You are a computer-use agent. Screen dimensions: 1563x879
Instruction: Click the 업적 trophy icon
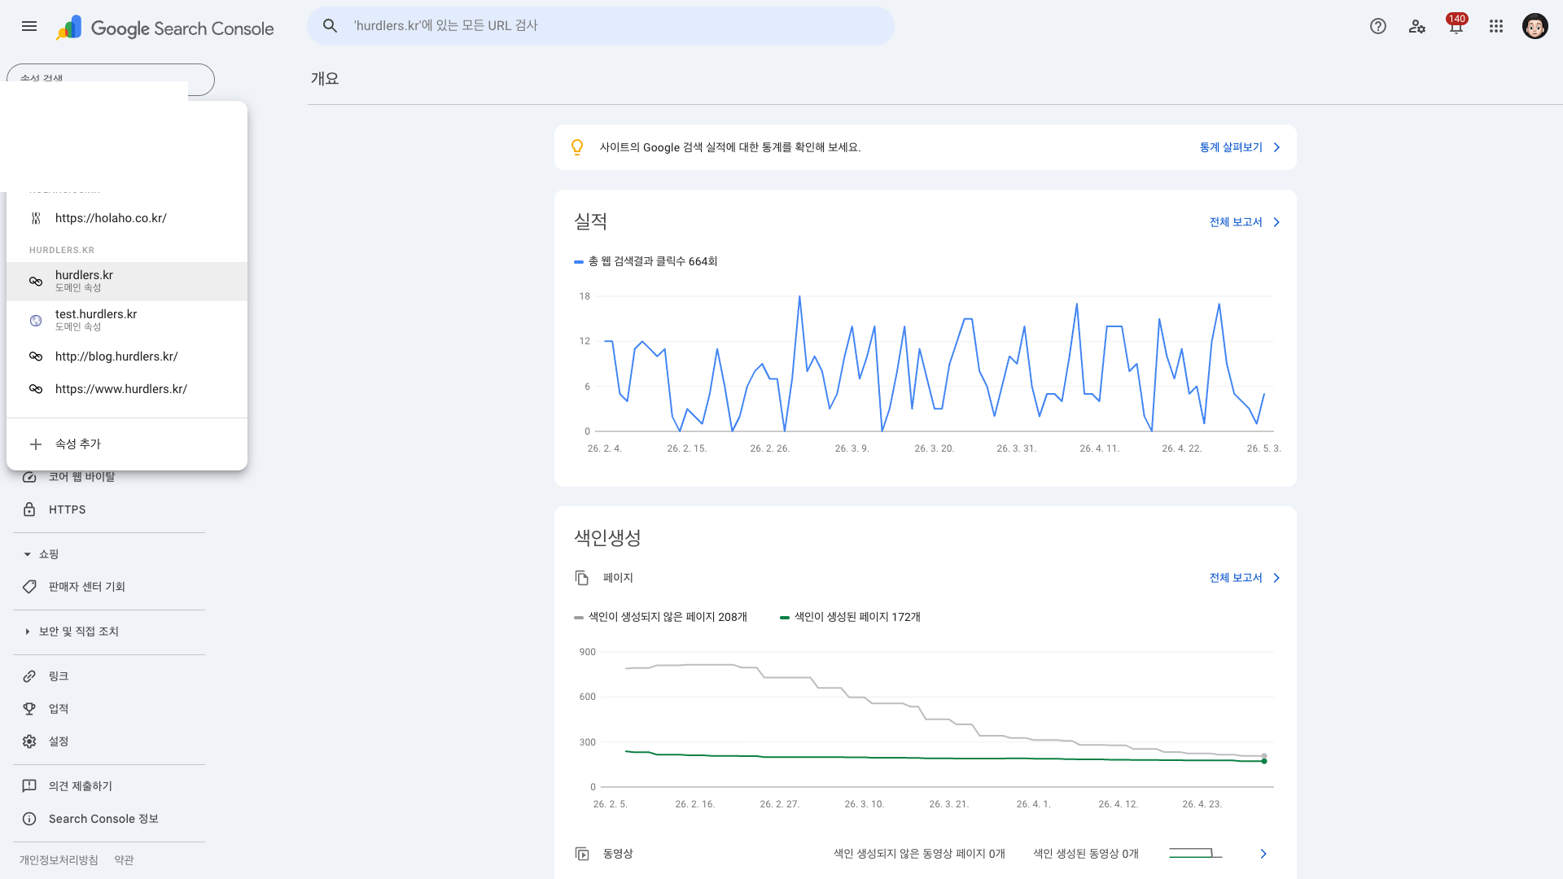point(29,709)
